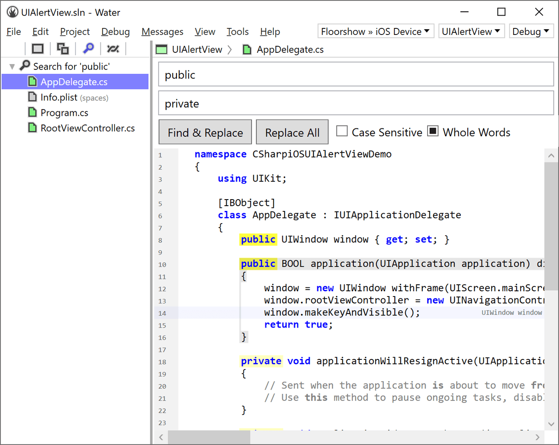
Task: Click the UIAlertView project icon in the breadcrumb
Action: pyautogui.click(x=162, y=49)
